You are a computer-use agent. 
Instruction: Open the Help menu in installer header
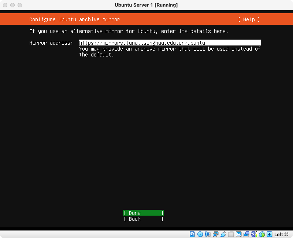[249, 19]
